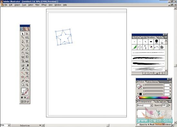Open the zoom level 78% dropdown
The height and width of the screenshot is (127, 177).
(x=9, y=125)
